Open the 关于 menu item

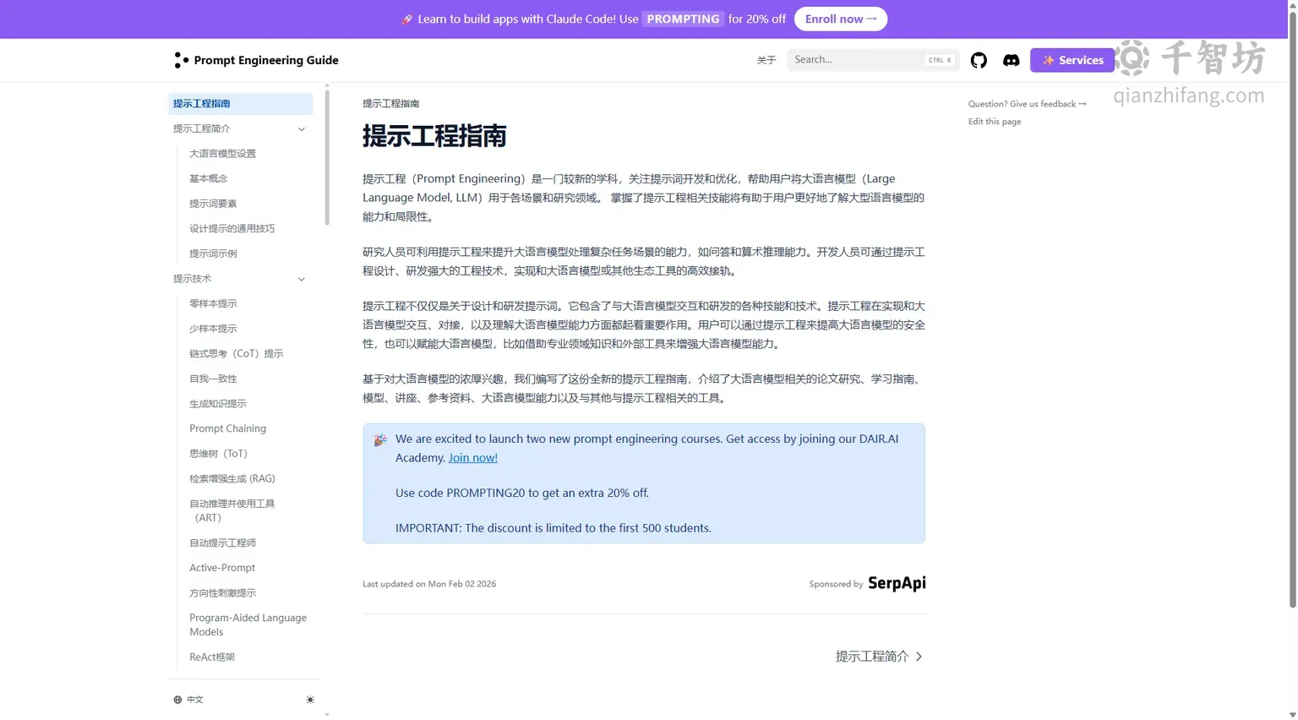pos(766,60)
